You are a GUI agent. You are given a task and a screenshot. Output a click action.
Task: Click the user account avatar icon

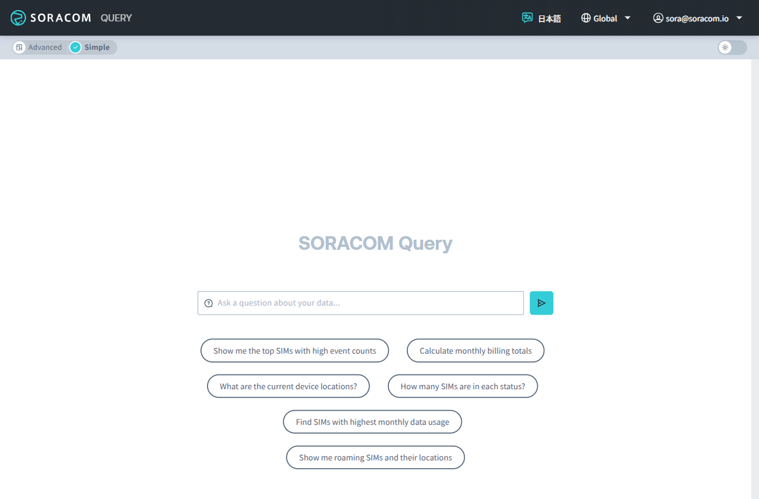coord(658,18)
